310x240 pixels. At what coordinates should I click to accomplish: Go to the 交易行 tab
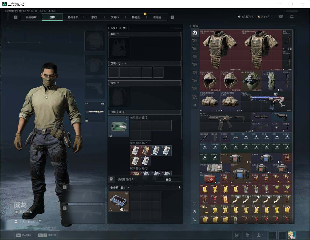(x=115, y=17)
